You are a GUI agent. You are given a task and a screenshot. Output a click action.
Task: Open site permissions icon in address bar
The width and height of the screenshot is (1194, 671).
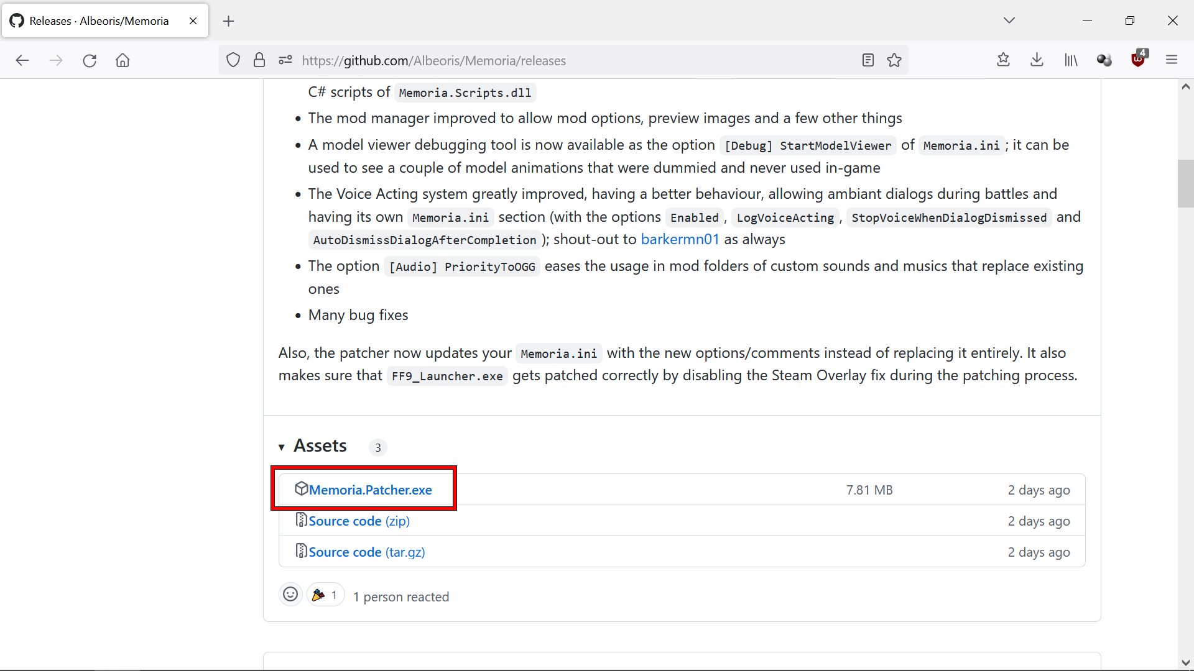coord(285,60)
